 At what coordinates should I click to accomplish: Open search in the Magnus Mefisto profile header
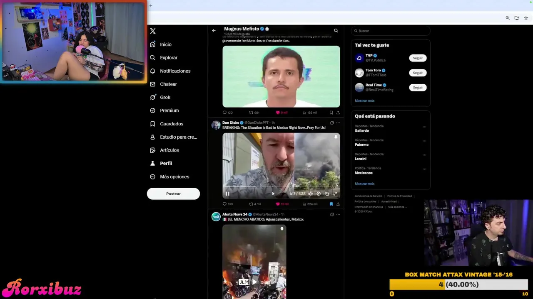tap(336, 30)
